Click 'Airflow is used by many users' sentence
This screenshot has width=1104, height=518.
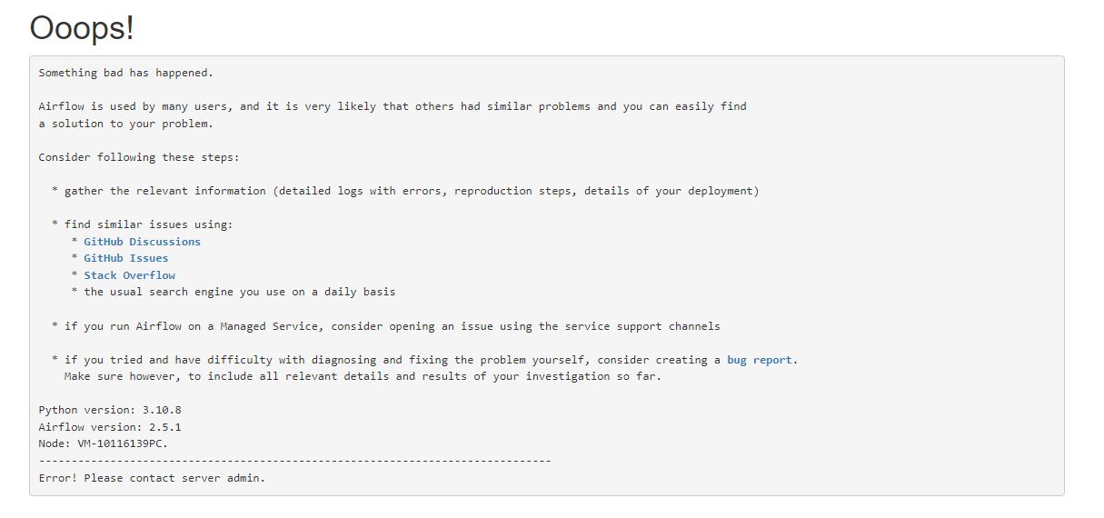[393, 106]
